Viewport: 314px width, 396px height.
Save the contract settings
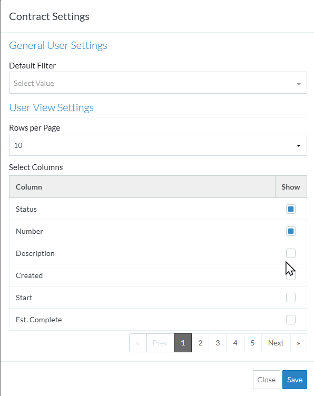[295, 380]
